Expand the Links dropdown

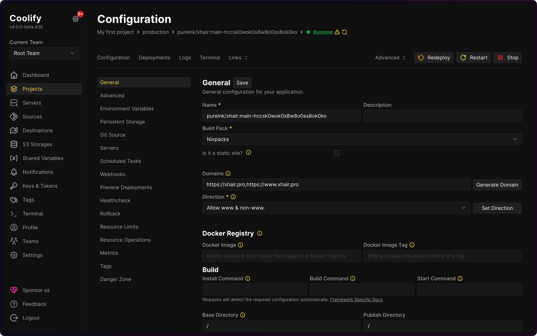coord(238,58)
